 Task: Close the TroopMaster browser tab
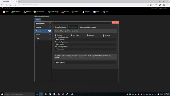coord(16,1)
